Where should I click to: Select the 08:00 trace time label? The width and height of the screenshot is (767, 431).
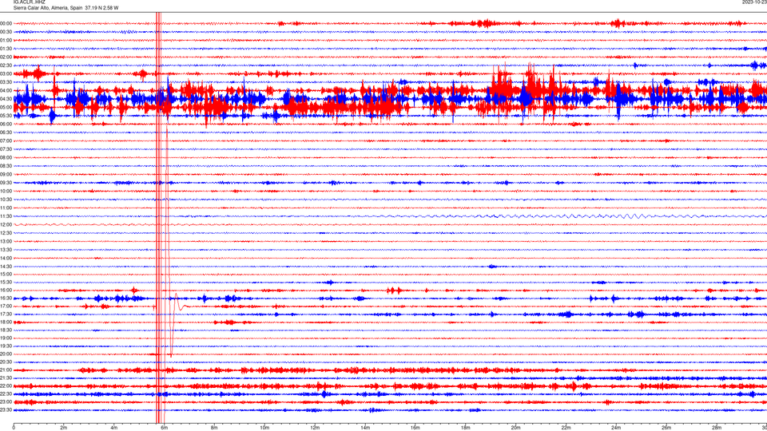(6, 157)
